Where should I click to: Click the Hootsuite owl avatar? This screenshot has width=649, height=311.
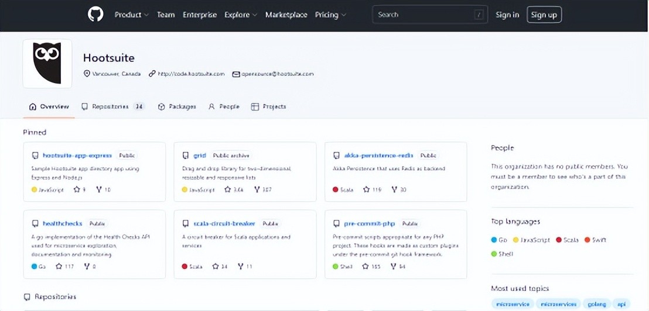pos(47,64)
